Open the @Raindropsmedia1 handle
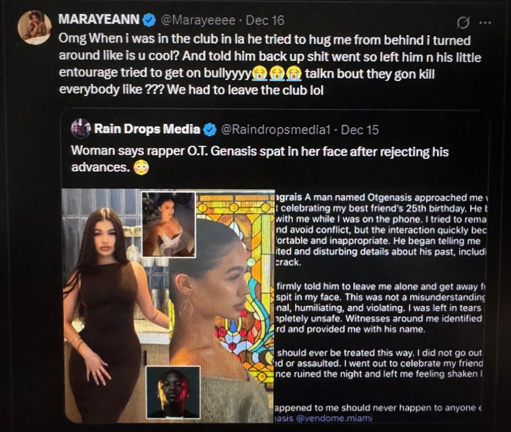Image resolution: width=511 pixels, height=432 pixels. click(275, 130)
